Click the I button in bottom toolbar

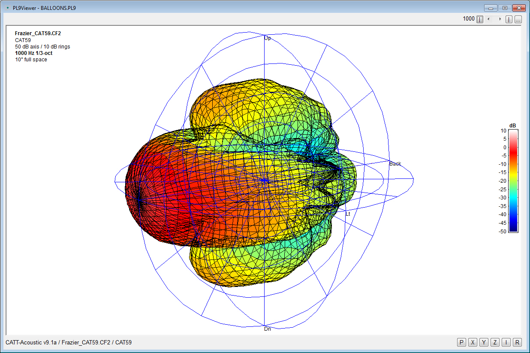[x=506, y=342]
